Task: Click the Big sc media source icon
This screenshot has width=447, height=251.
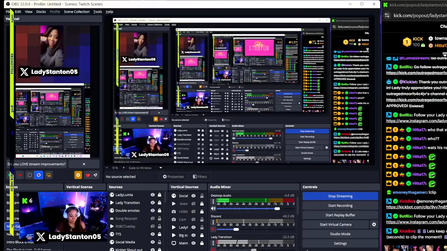Action: coord(174,235)
